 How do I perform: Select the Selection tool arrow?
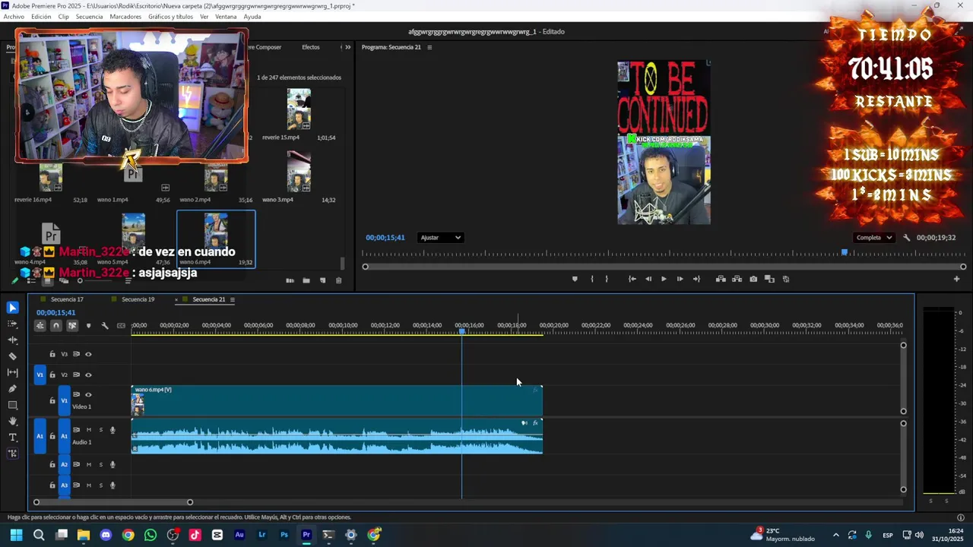click(12, 308)
